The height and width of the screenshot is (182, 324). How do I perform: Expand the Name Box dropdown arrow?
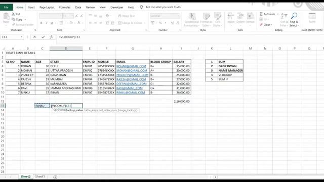tap(21, 37)
